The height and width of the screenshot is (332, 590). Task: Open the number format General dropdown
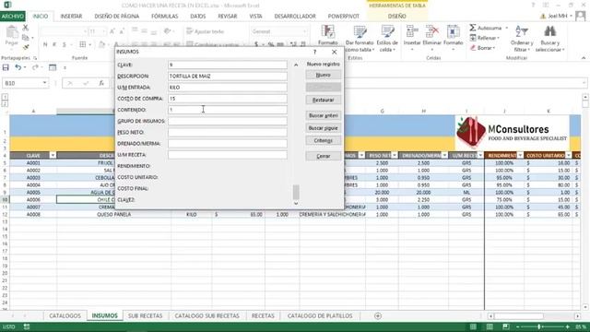point(305,31)
